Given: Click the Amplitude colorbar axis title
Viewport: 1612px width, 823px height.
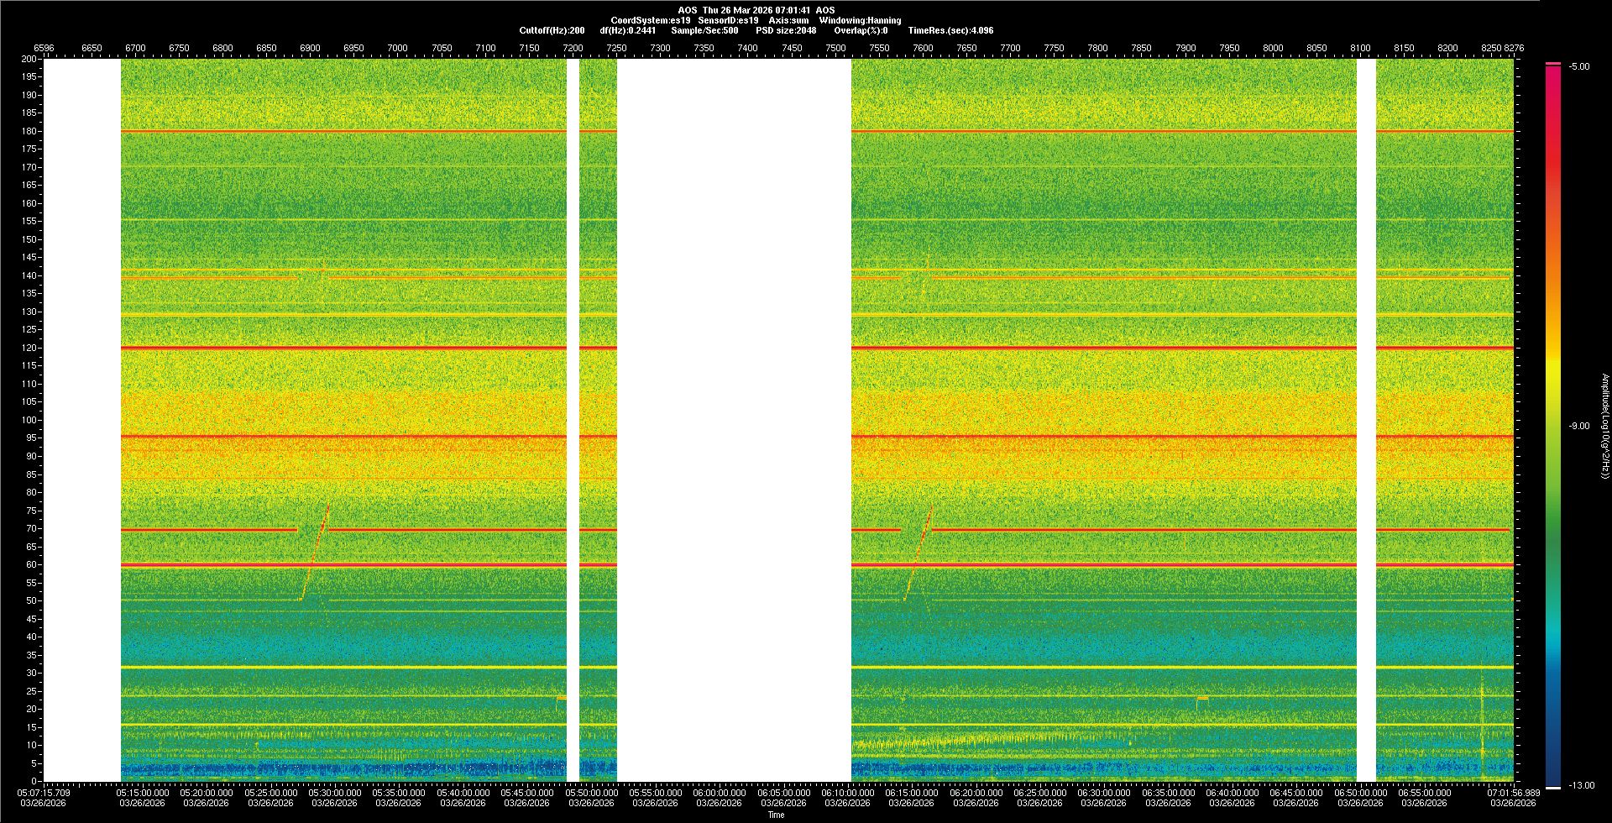Looking at the screenshot, I should point(1604,426).
